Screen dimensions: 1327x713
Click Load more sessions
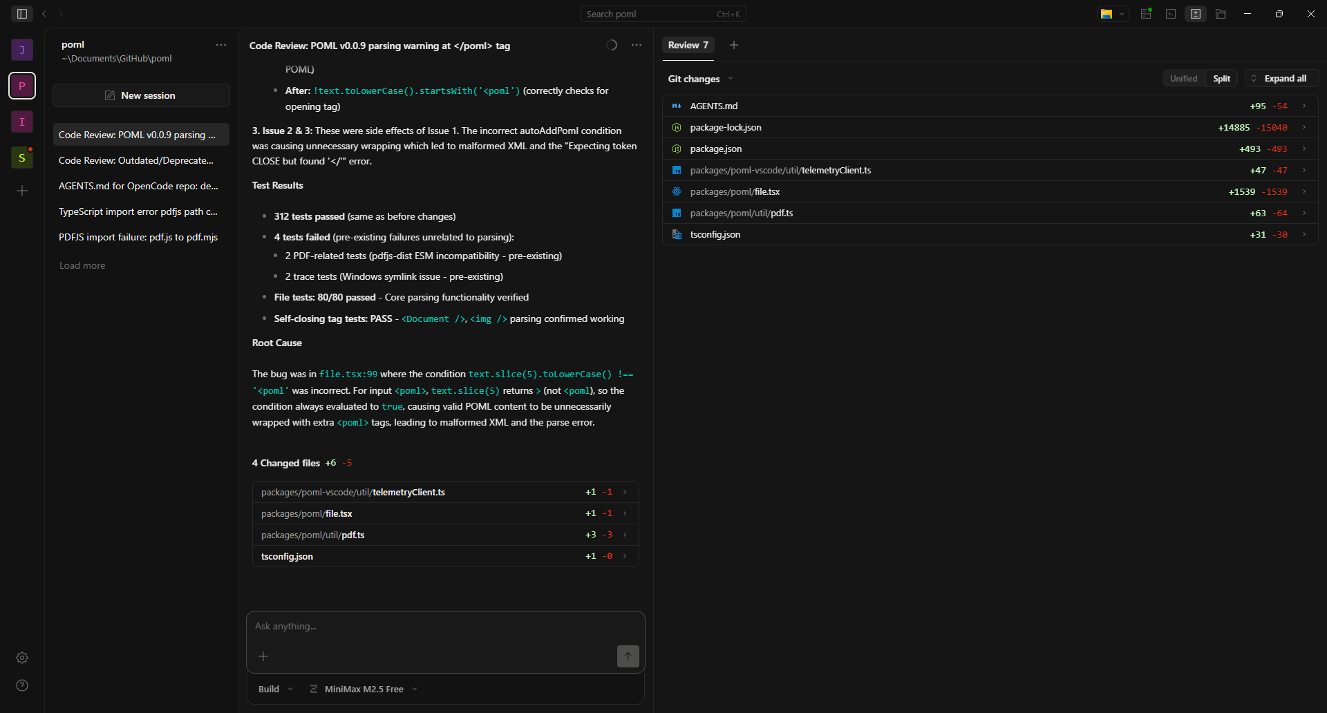pos(82,265)
